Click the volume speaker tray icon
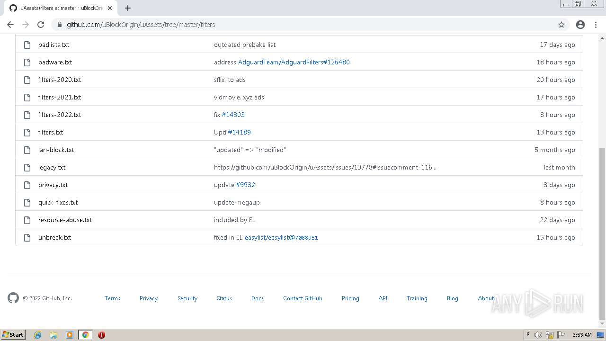Viewport: 606px width, 341px height. (538, 335)
